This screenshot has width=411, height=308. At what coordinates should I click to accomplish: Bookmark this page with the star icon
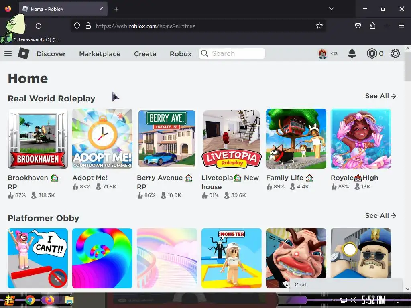point(319,26)
